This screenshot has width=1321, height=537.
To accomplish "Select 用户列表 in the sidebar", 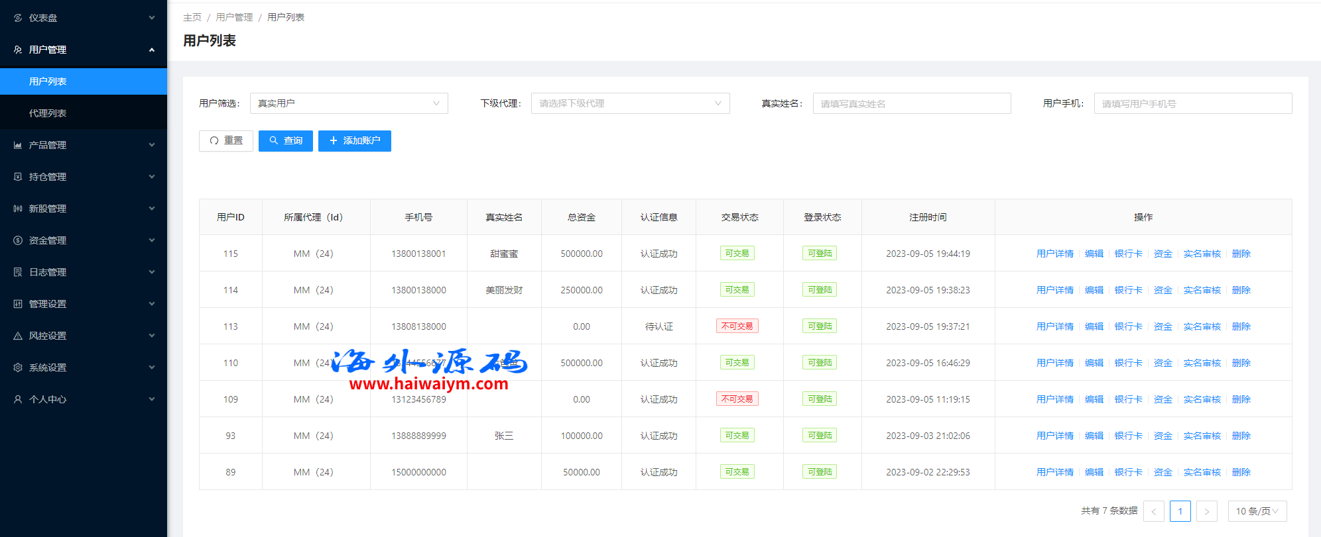I will (48, 81).
